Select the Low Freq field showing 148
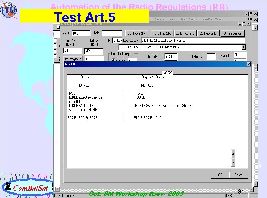Image resolution: width=267 pixels, height=198 pixels. 73,51
